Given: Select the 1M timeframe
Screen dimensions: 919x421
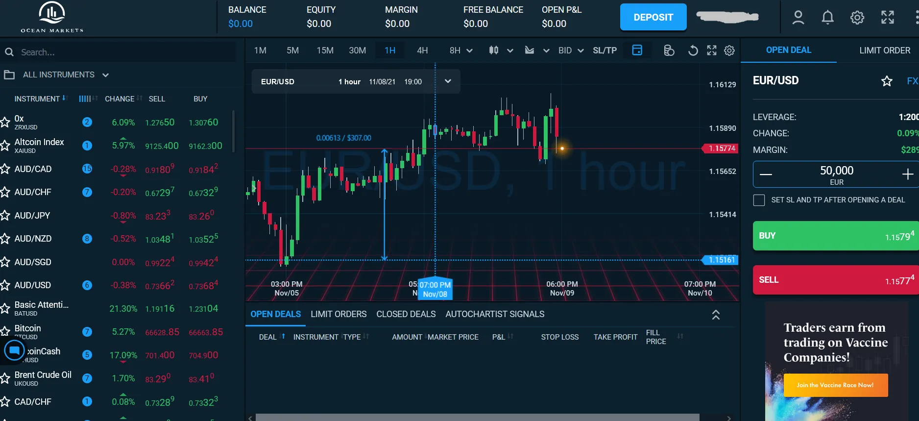Looking at the screenshot, I should point(260,50).
